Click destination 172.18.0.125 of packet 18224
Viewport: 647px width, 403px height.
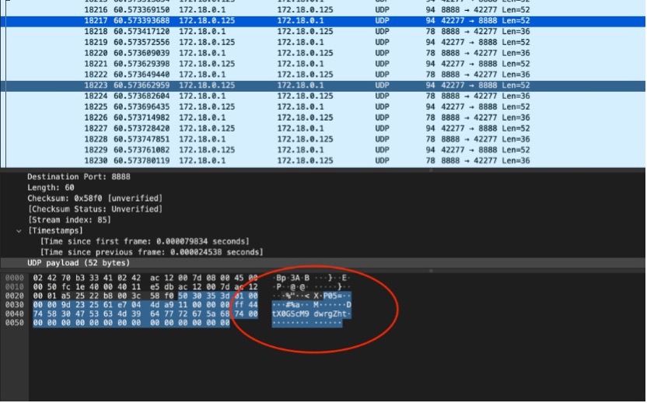tap(305, 96)
